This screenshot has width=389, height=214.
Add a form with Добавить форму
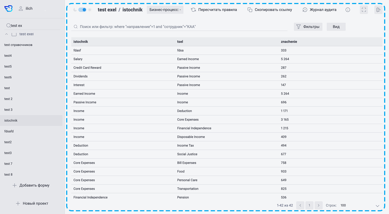[x=31, y=185]
